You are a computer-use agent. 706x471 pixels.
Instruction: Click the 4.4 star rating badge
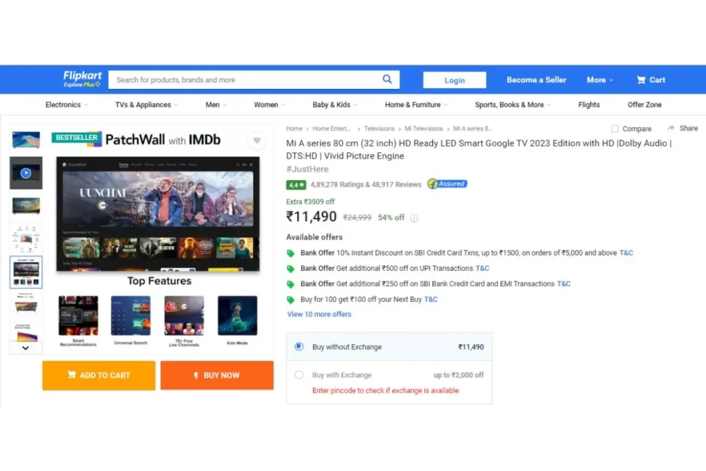[296, 185]
